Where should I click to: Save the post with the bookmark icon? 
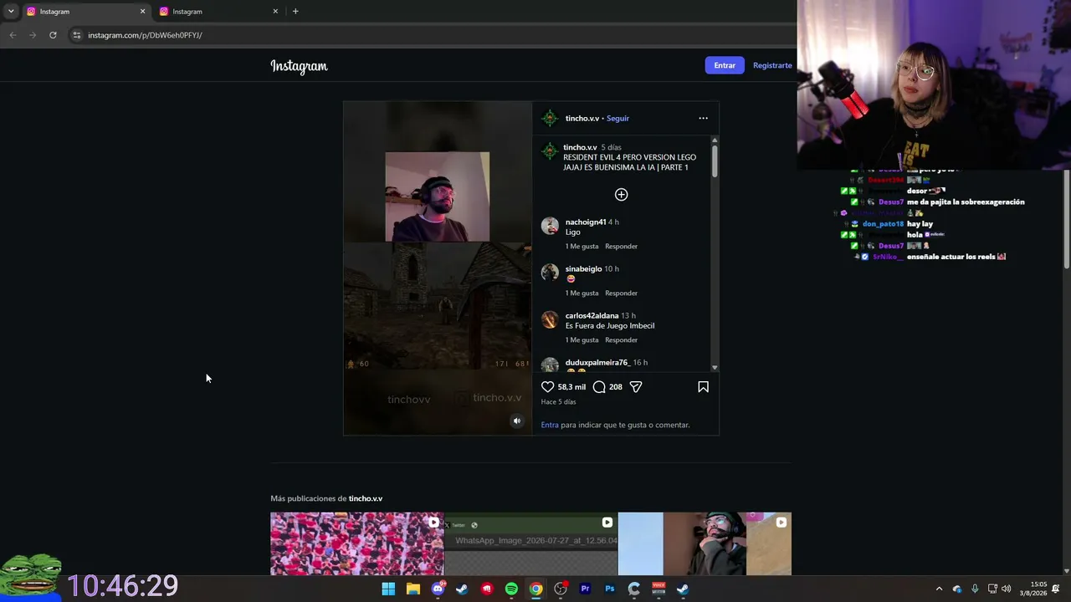tap(703, 387)
